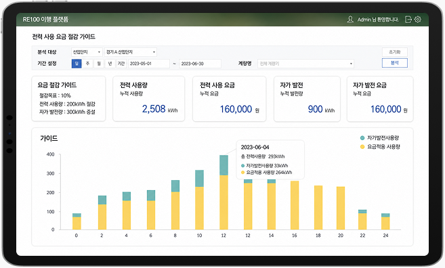Click the yellow 요금적용 사용량 legend color dot
This screenshot has width=445, height=268.
[362, 147]
